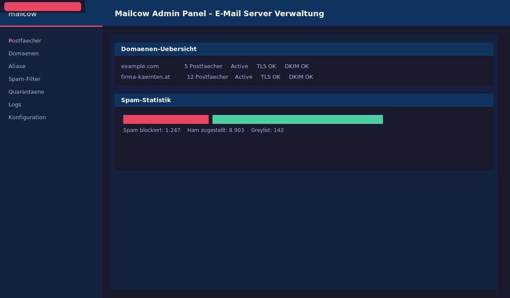This screenshot has width=510, height=298.
Task: Click the green ham delivered bar
Action: click(x=297, y=119)
